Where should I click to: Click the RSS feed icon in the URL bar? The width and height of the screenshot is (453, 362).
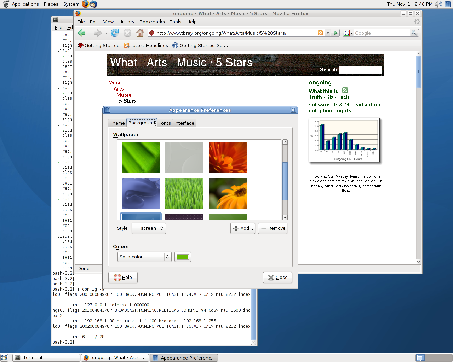coord(320,33)
